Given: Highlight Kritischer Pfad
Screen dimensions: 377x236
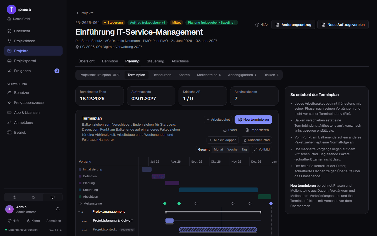Looking at the screenshot, I should click(x=256, y=140).
